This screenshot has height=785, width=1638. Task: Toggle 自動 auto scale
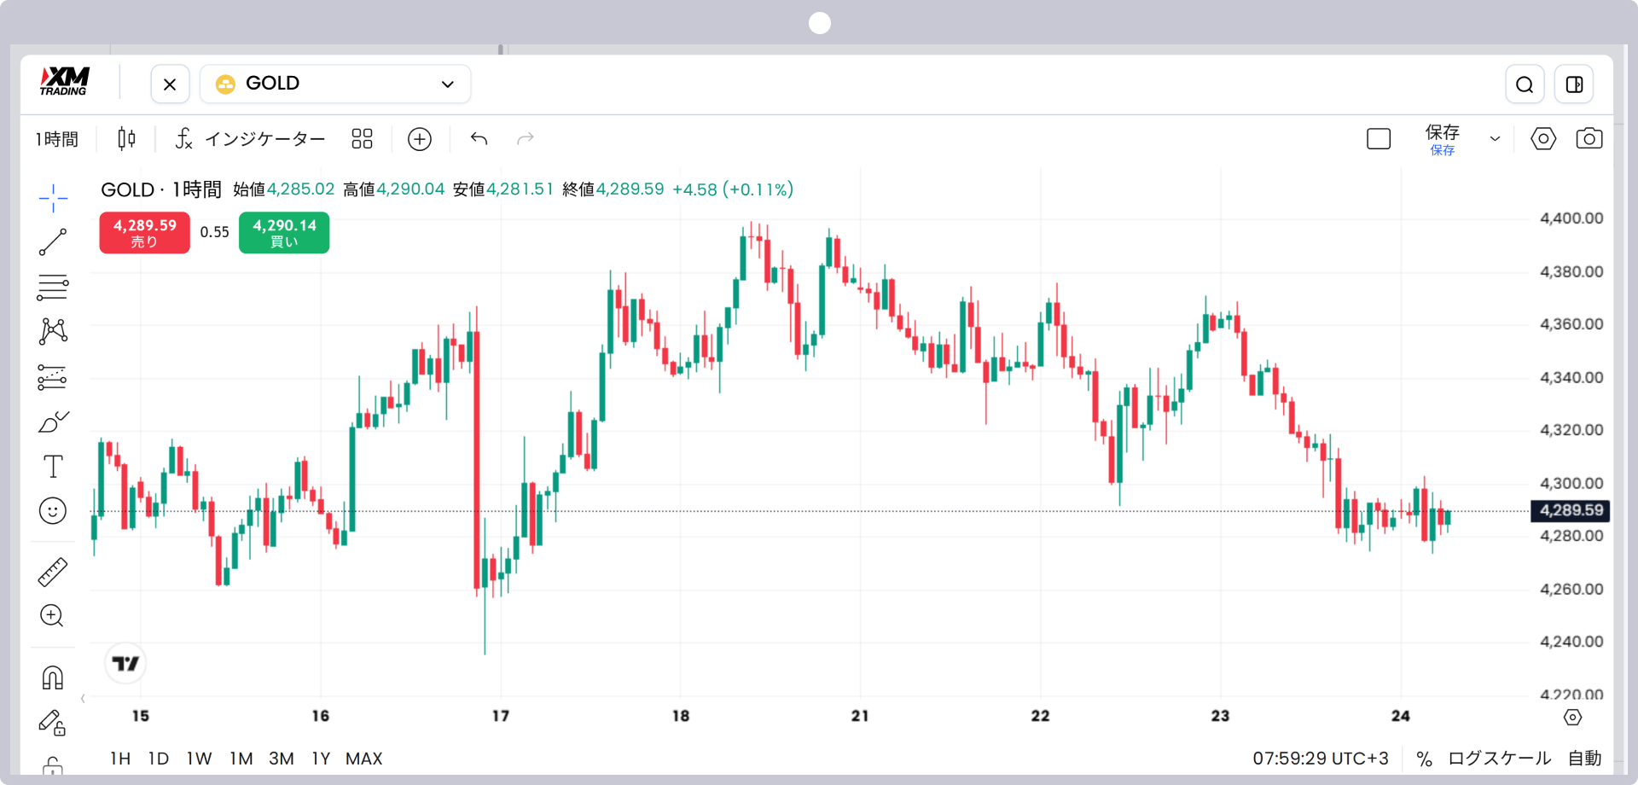pyautogui.click(x=1585, y=759)
